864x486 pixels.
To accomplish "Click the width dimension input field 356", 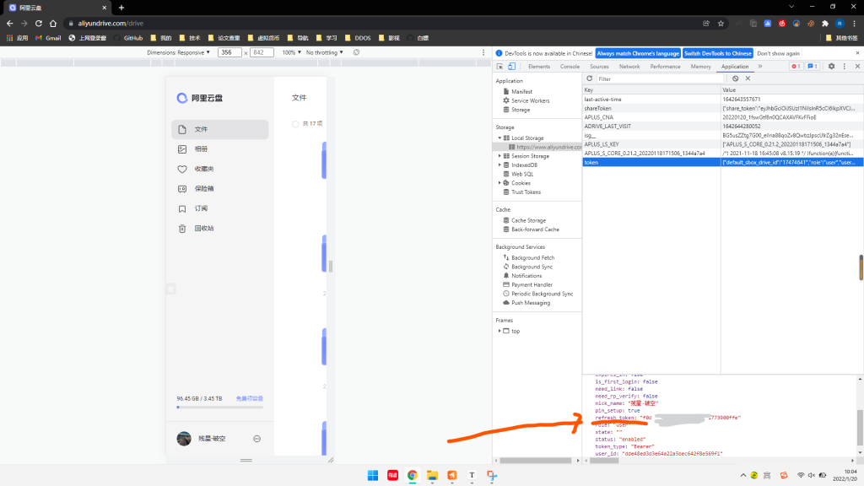I will [229, 52].
